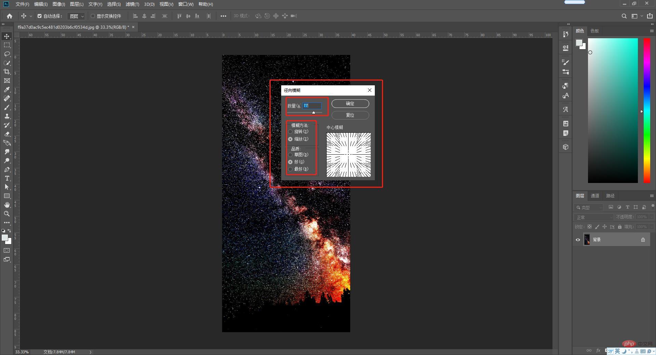Screen dimensions: 656x355
Task: Select the Rectangular Marquee tool
Action: 7,45
